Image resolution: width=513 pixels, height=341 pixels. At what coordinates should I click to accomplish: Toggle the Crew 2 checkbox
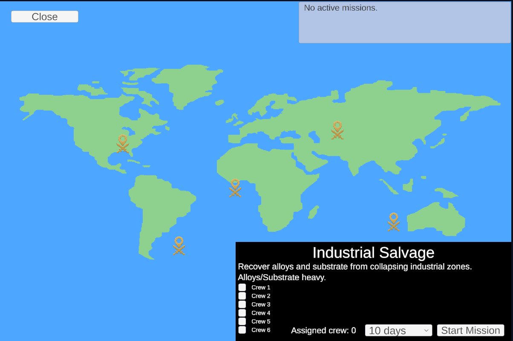[242, 296]
